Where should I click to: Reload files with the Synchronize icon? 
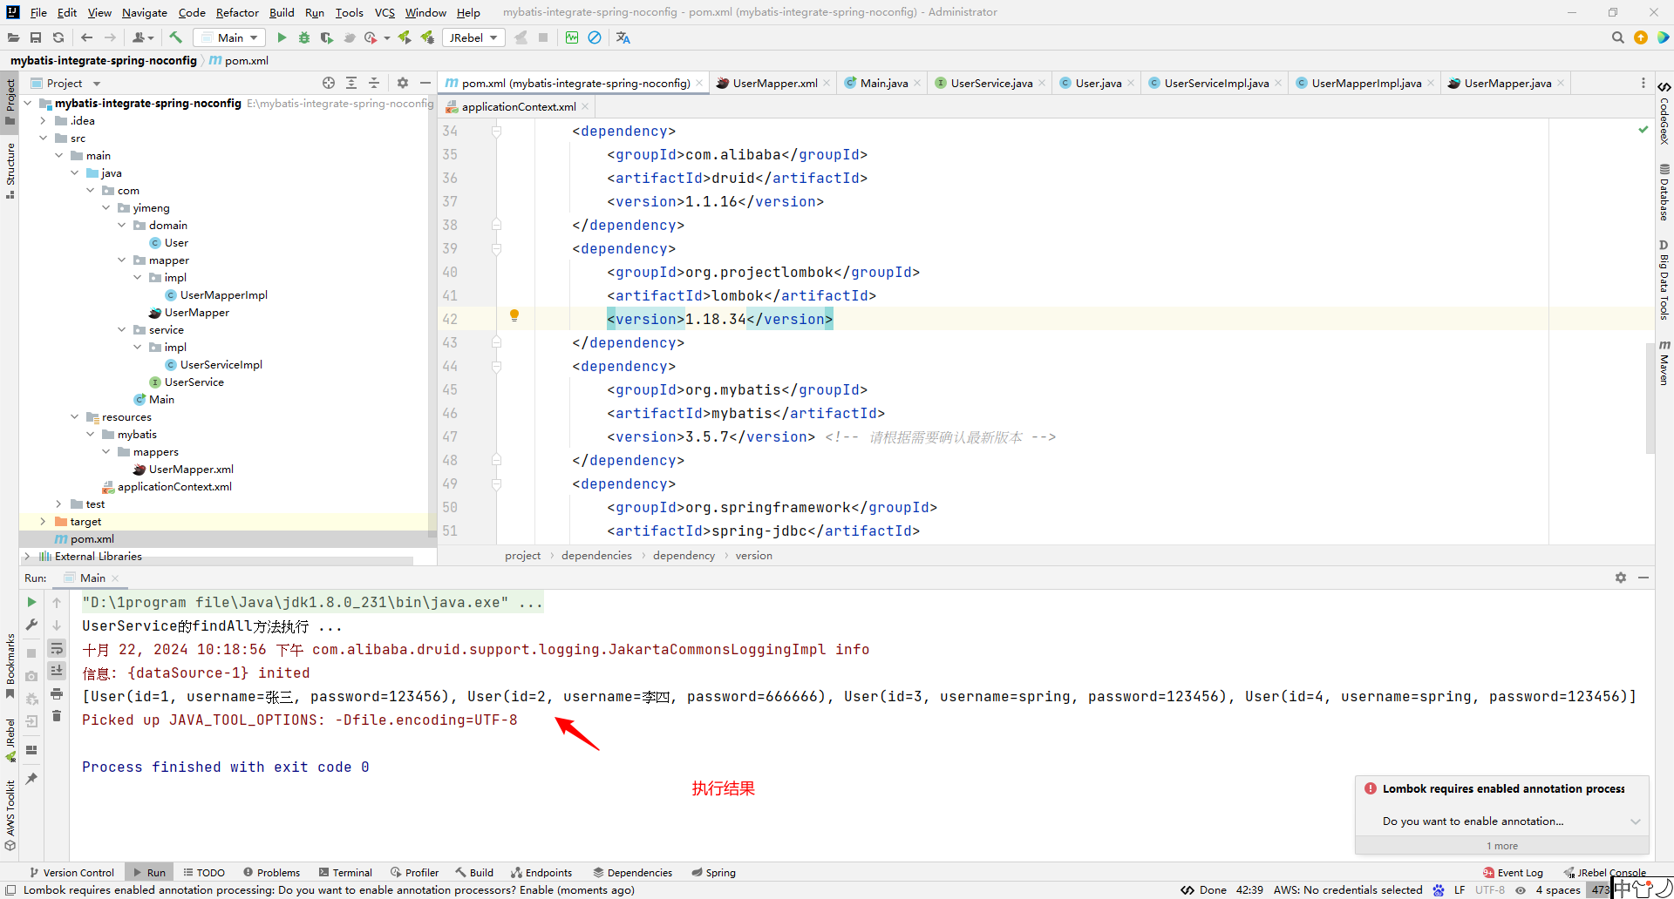pos(58,37)
